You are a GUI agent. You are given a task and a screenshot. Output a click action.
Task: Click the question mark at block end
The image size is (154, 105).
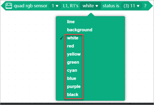click(x=145, y=6)
